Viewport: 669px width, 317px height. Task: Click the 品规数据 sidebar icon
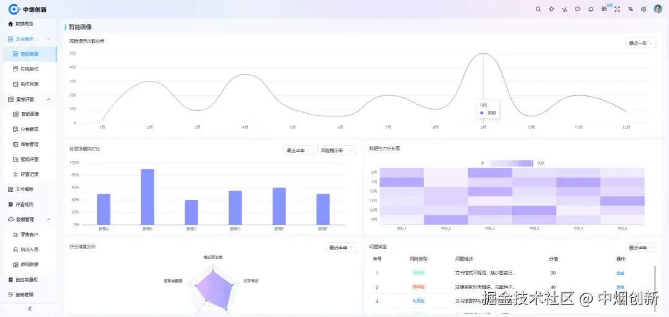(15, 264)
